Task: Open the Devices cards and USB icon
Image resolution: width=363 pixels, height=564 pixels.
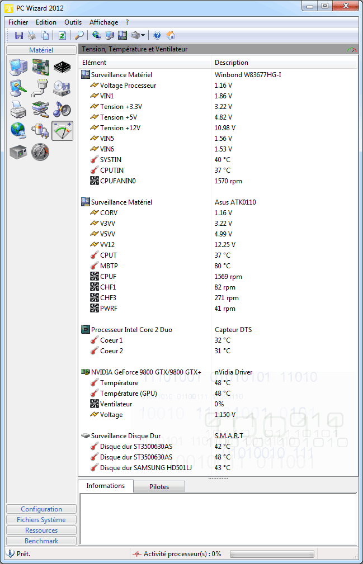Action: 40,110
